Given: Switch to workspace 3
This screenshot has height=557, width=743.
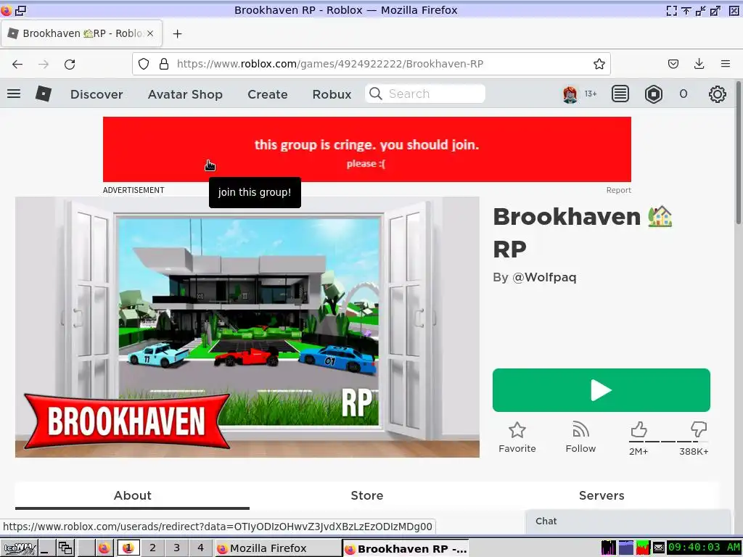Looking at the screenshot, I should tap(176, 548).
